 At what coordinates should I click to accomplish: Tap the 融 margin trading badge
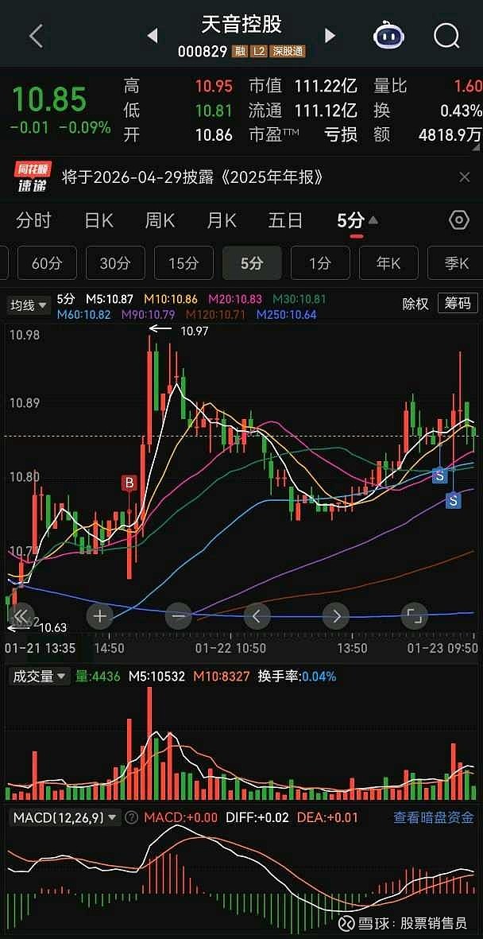(x=241, y=52)
